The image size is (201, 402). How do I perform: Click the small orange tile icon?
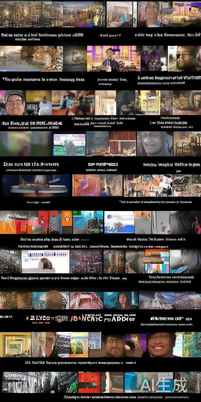(x=67, y=218)
